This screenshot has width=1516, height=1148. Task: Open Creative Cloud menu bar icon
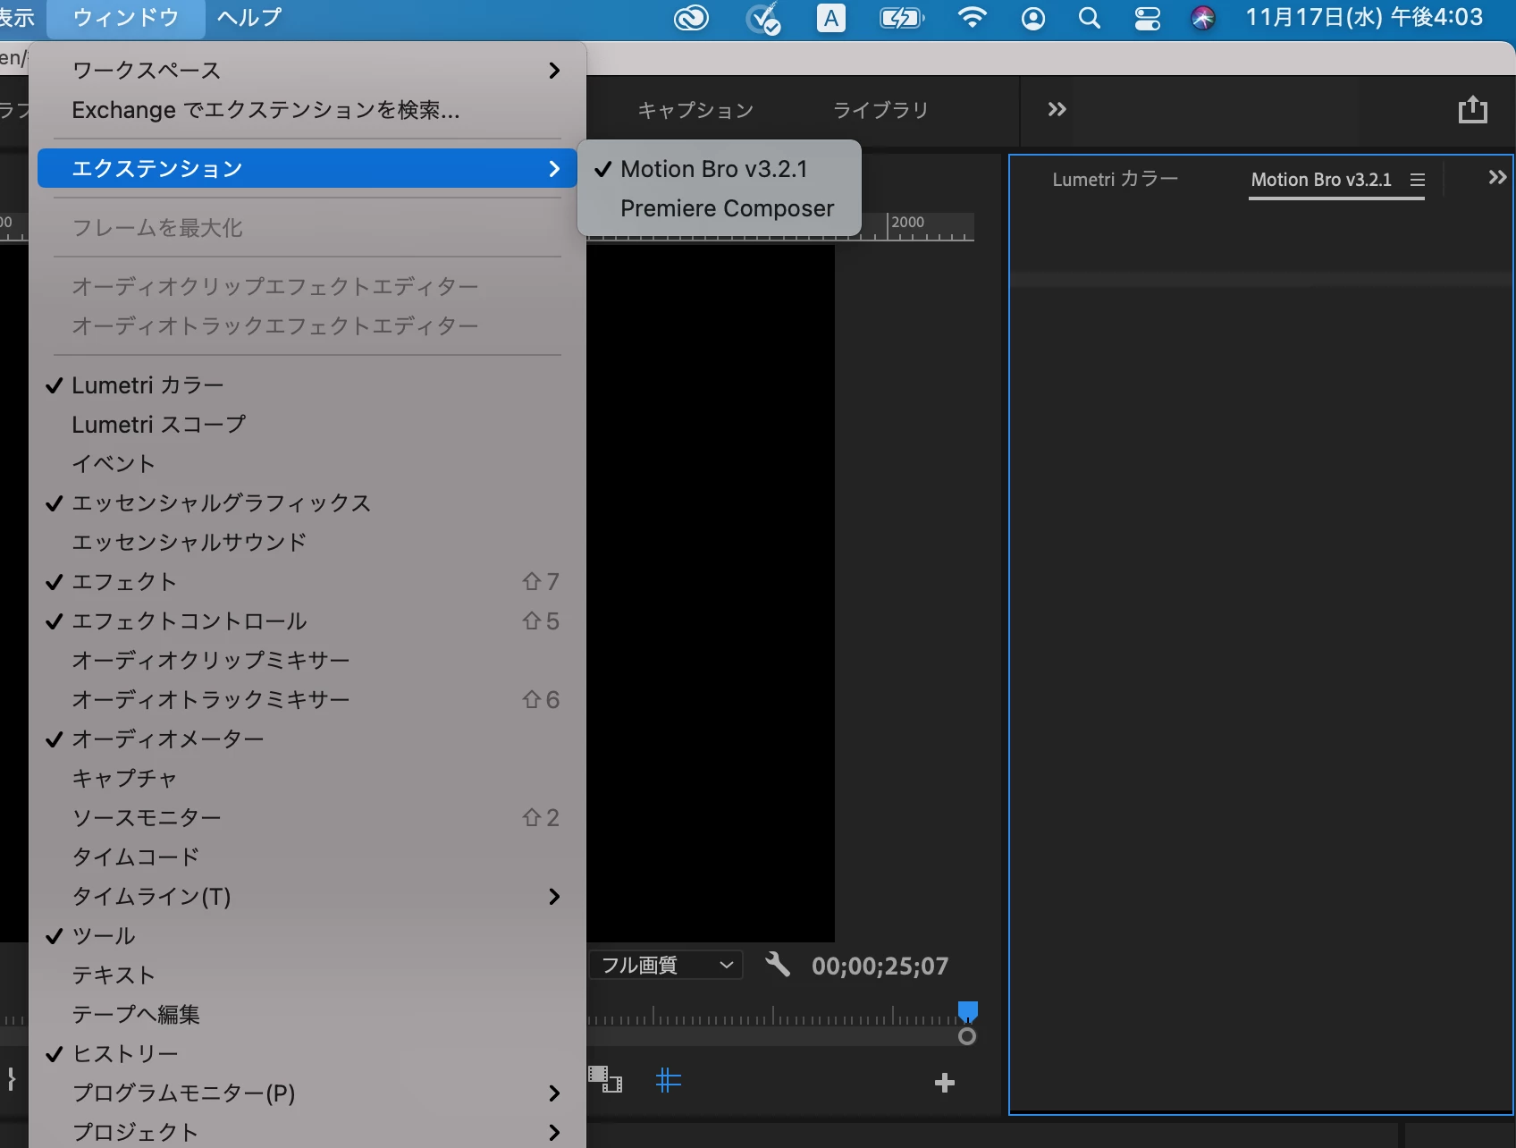(691, 18)
